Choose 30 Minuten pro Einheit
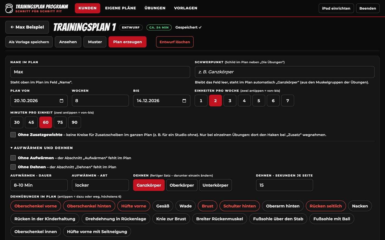This screenshot has width=385, height=240. click(17, 122)
